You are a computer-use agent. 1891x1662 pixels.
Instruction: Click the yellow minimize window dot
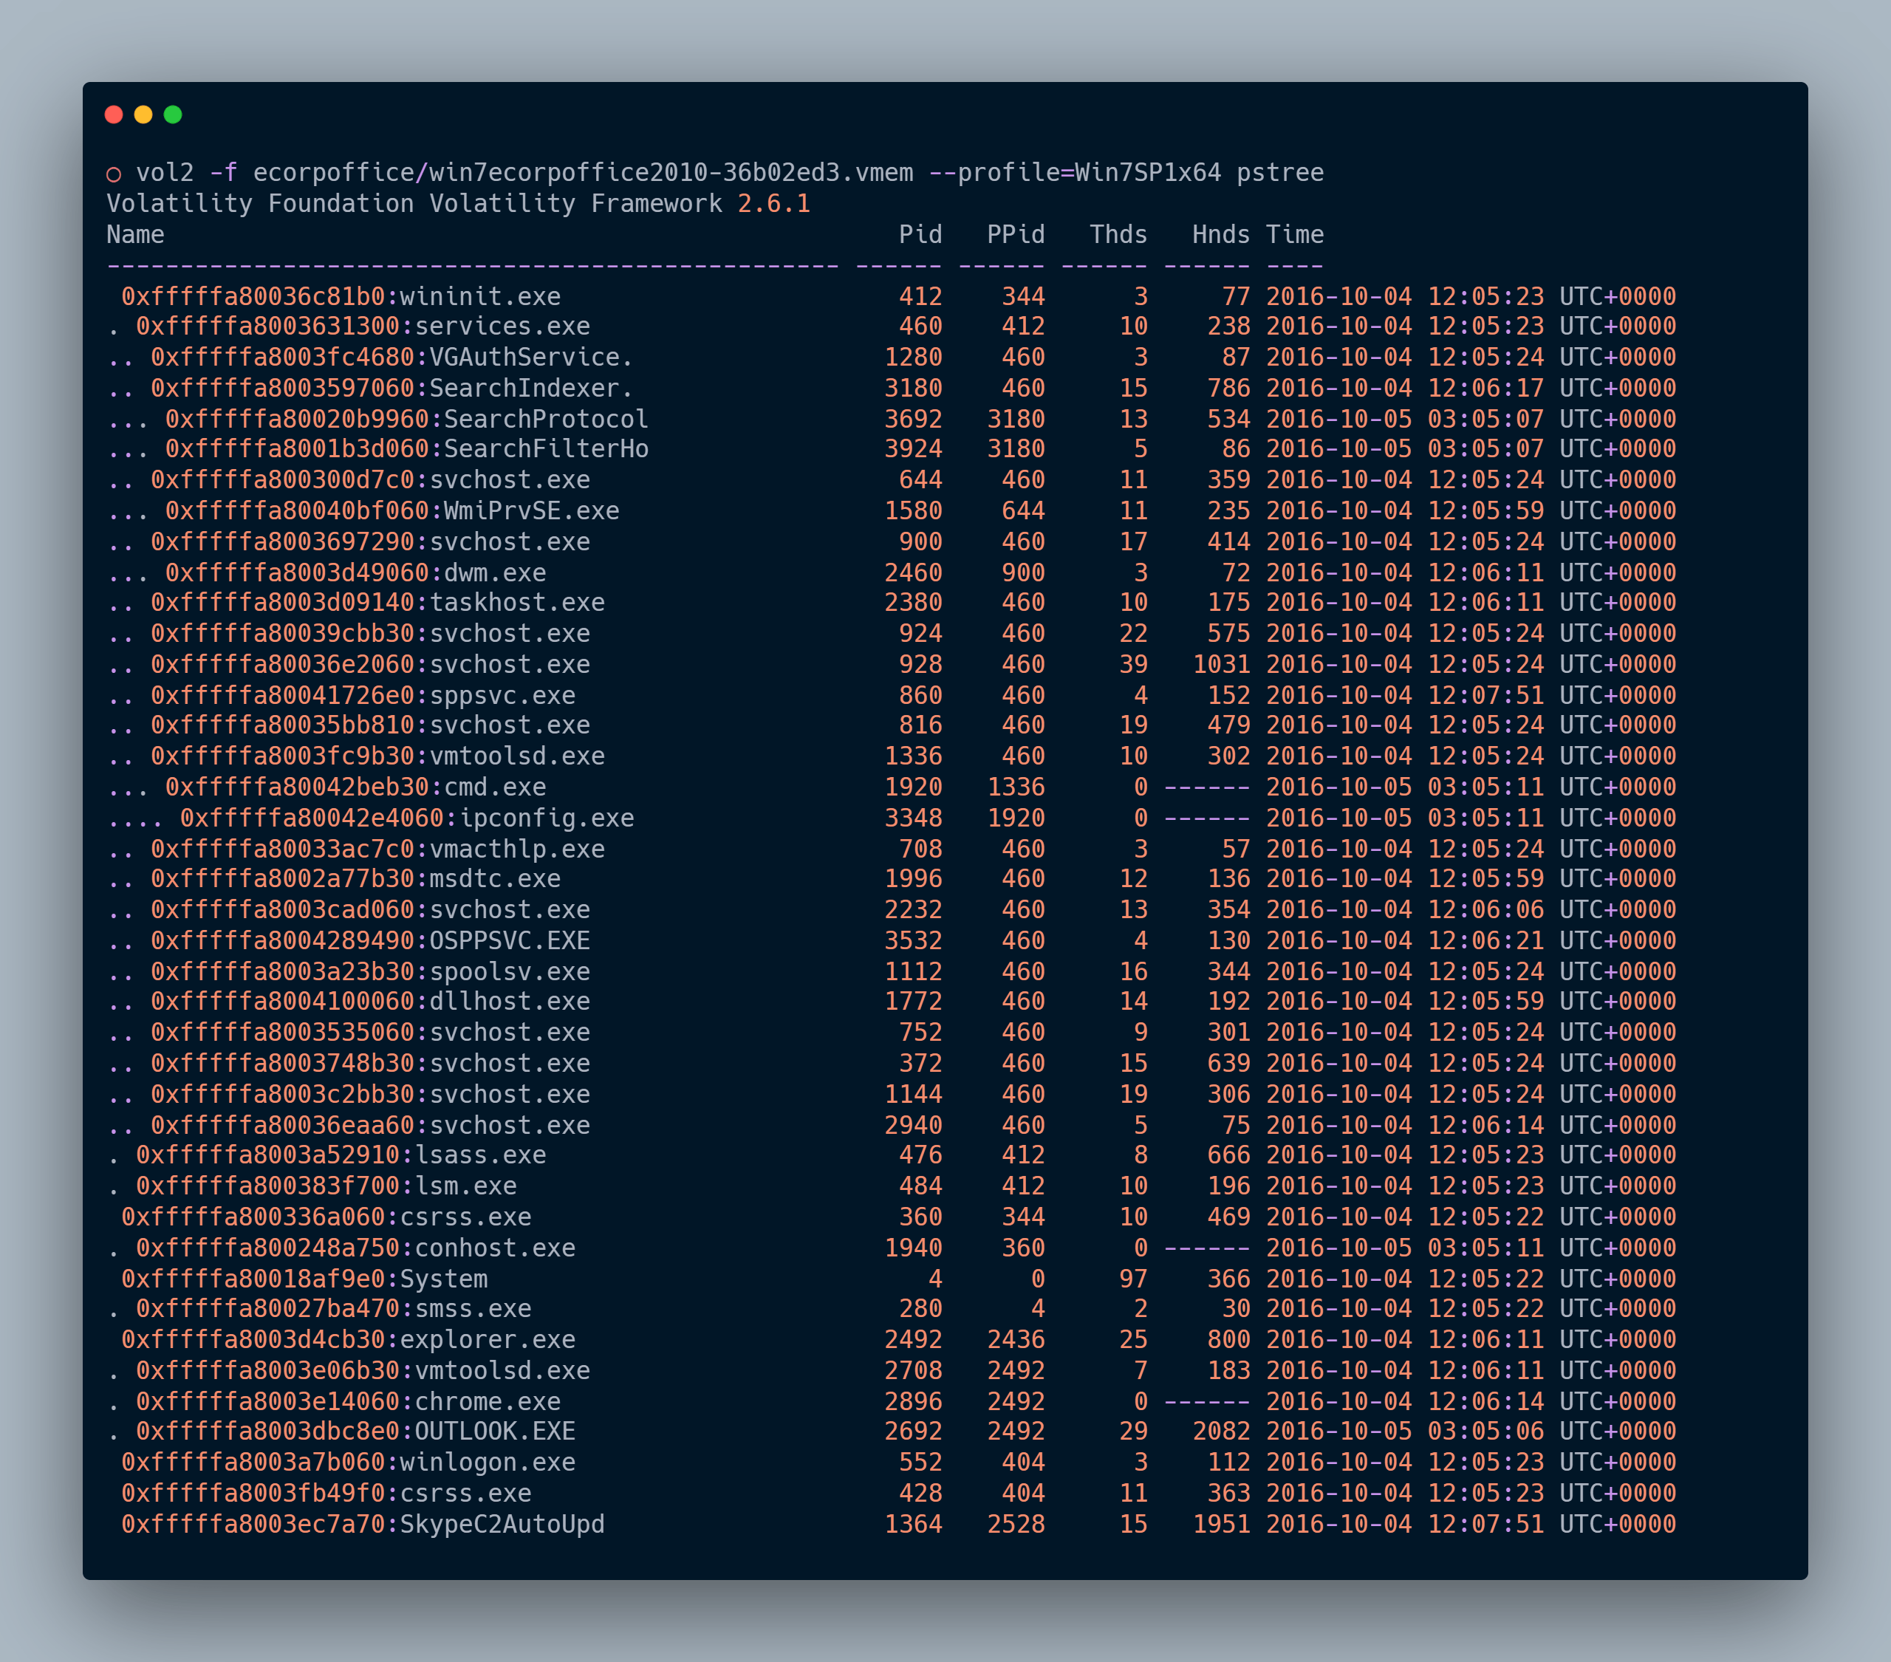pos(143,114)
